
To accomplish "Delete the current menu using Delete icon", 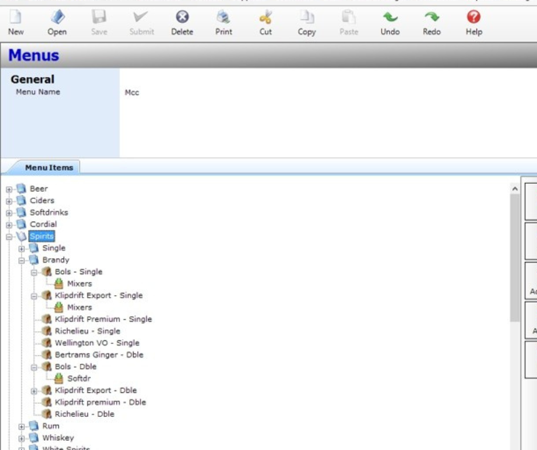I will (x=182, y=23).
